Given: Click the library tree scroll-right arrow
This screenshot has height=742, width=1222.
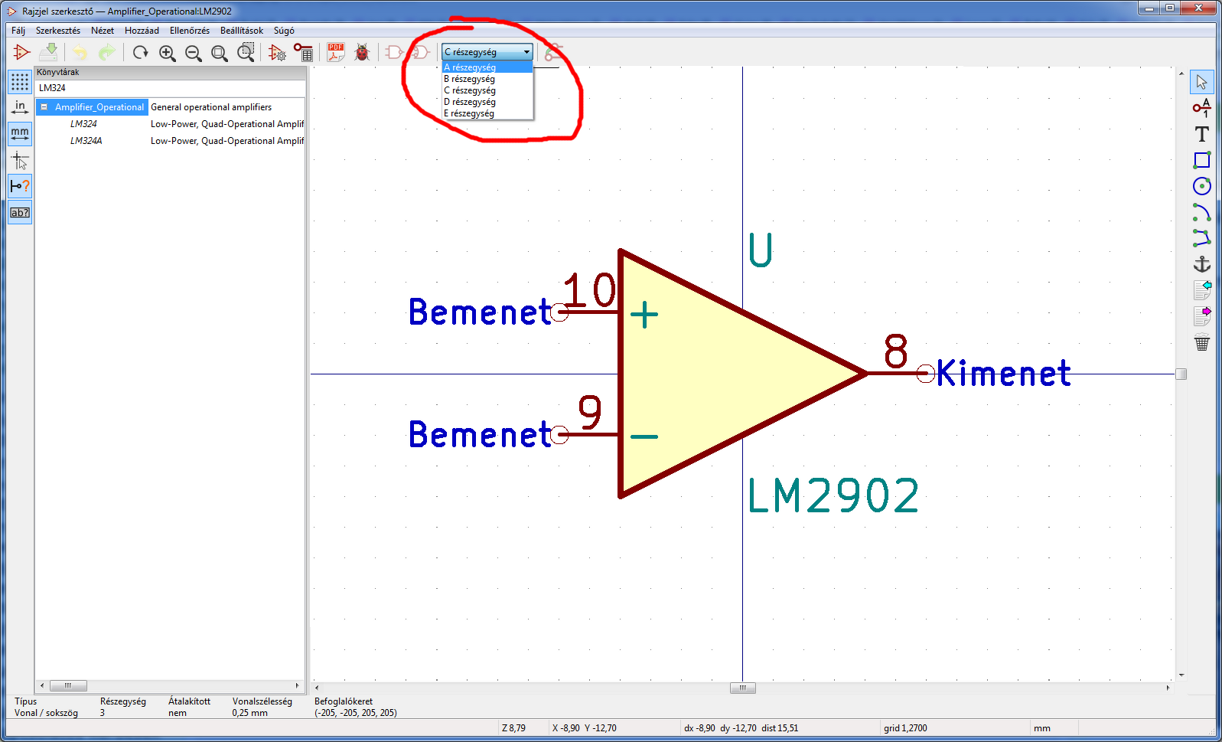Looking at the screenshot, I should click(x=297, y=686).
